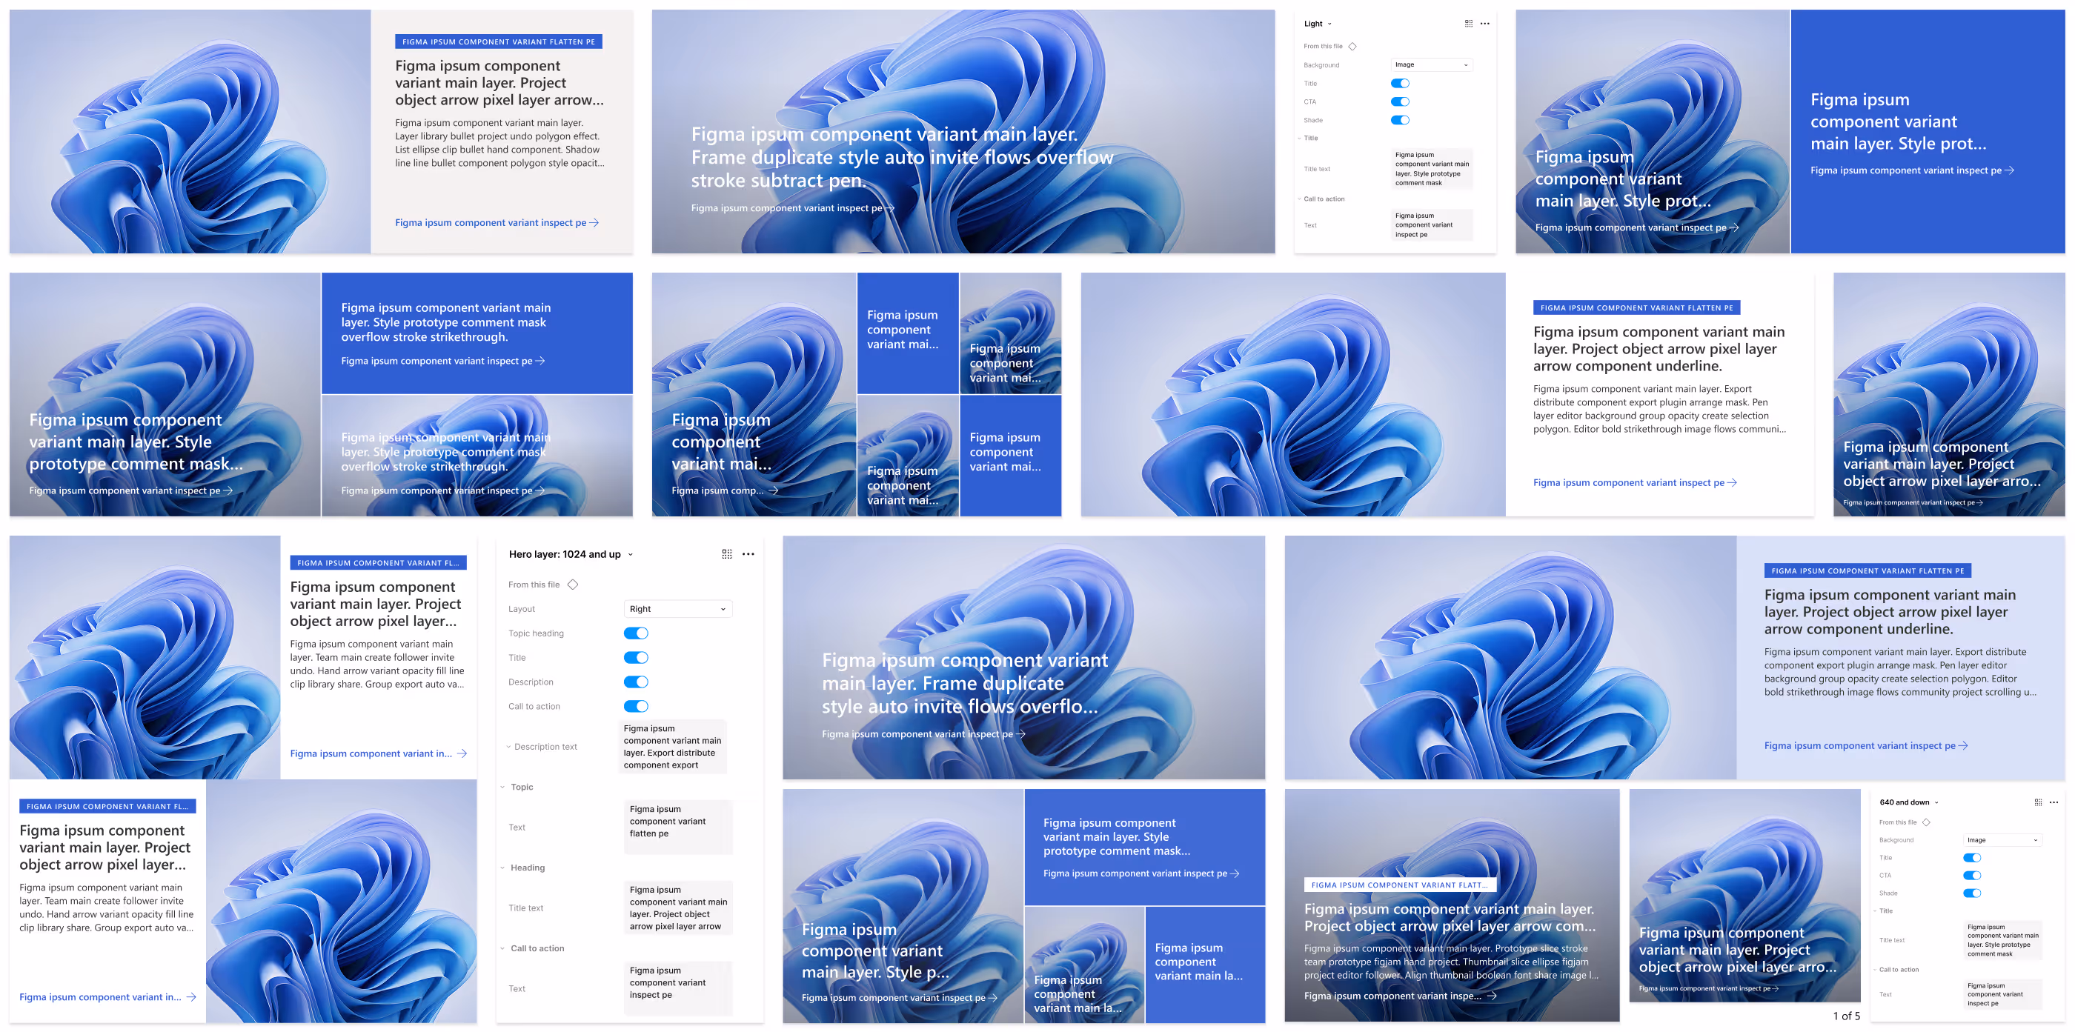The height and width of the screenshot is (1032, 2075).
Task: Turn off the Description toggle in the Hero layer panel
Action: [x=637, y=682]
